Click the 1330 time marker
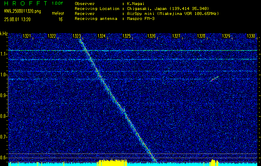261x166 pixels. (251, 36)
